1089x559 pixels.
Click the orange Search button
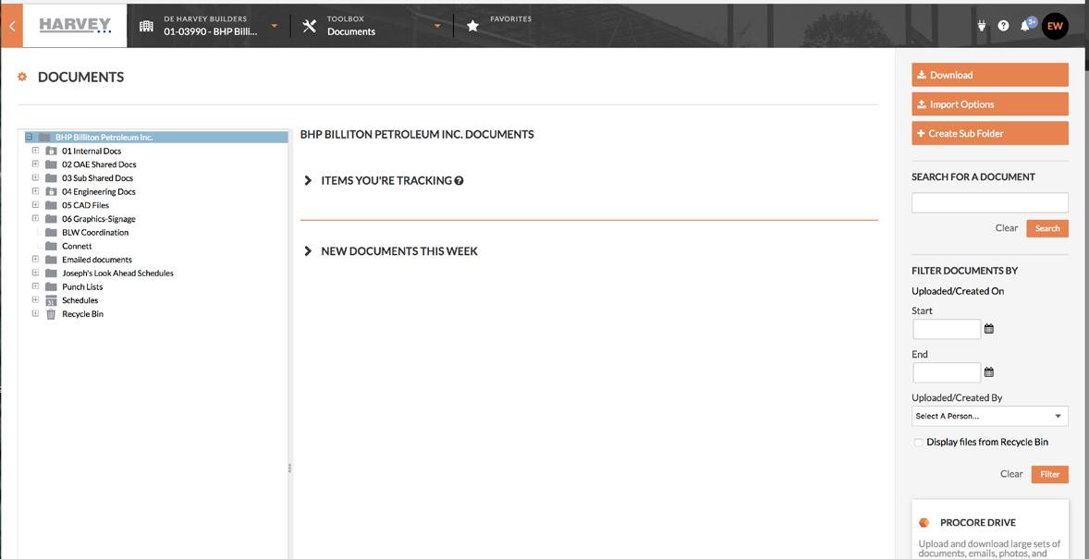(1047, 228)
